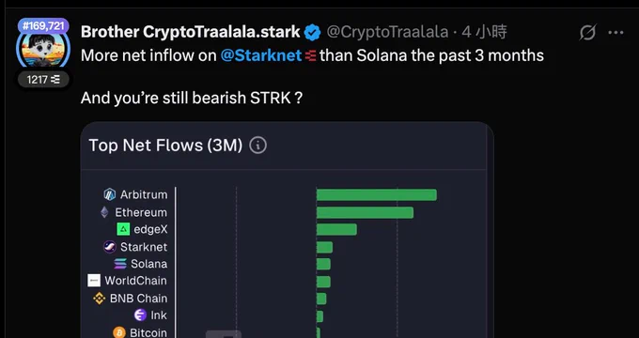The width and height of the screenshot is (639, 338).
Task: Open the @Starknet mention link
Action: [x=261, y=55]
